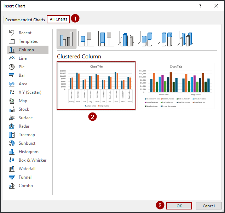This screenshot has height=213, width=225.
Task: Open the Recent chart category icon
Action: [12, 33]
